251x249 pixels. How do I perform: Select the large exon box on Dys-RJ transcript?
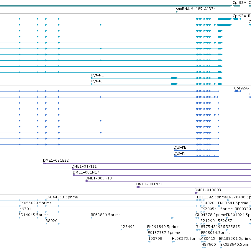174,84
